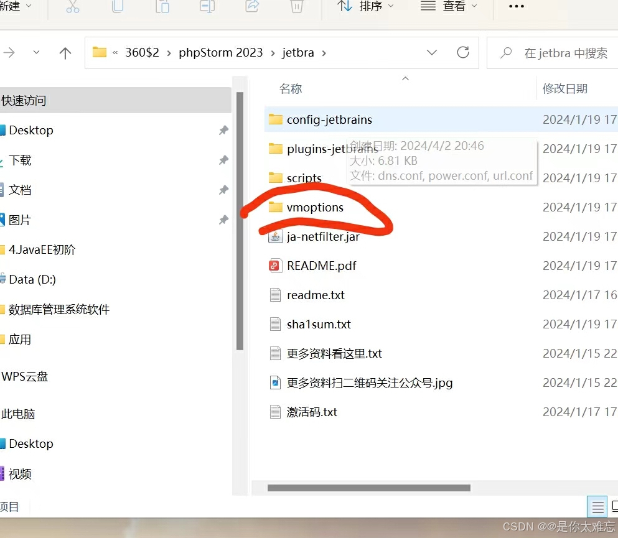Click the pin icon next to Desktop

223,130
